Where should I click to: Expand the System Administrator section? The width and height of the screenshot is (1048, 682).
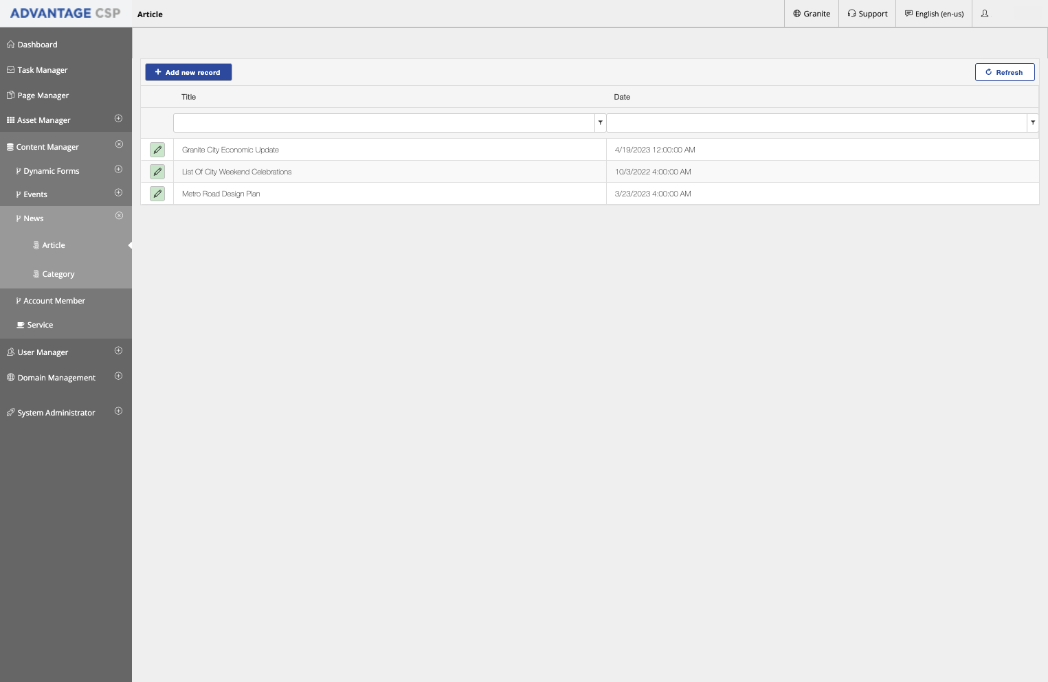pos(118,411)
